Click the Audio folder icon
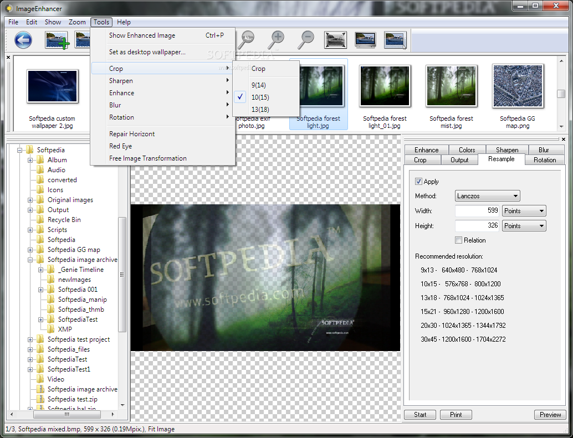This screenshot has height=438, width=573. tap(40, 170)
